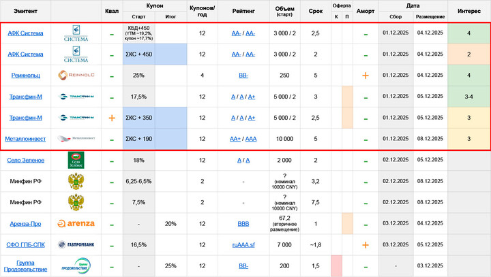Screen dimensions: 491x277
Task: Click the orange plus in СФО ГПБ-СПК row
Action: [x=366, y=244]
